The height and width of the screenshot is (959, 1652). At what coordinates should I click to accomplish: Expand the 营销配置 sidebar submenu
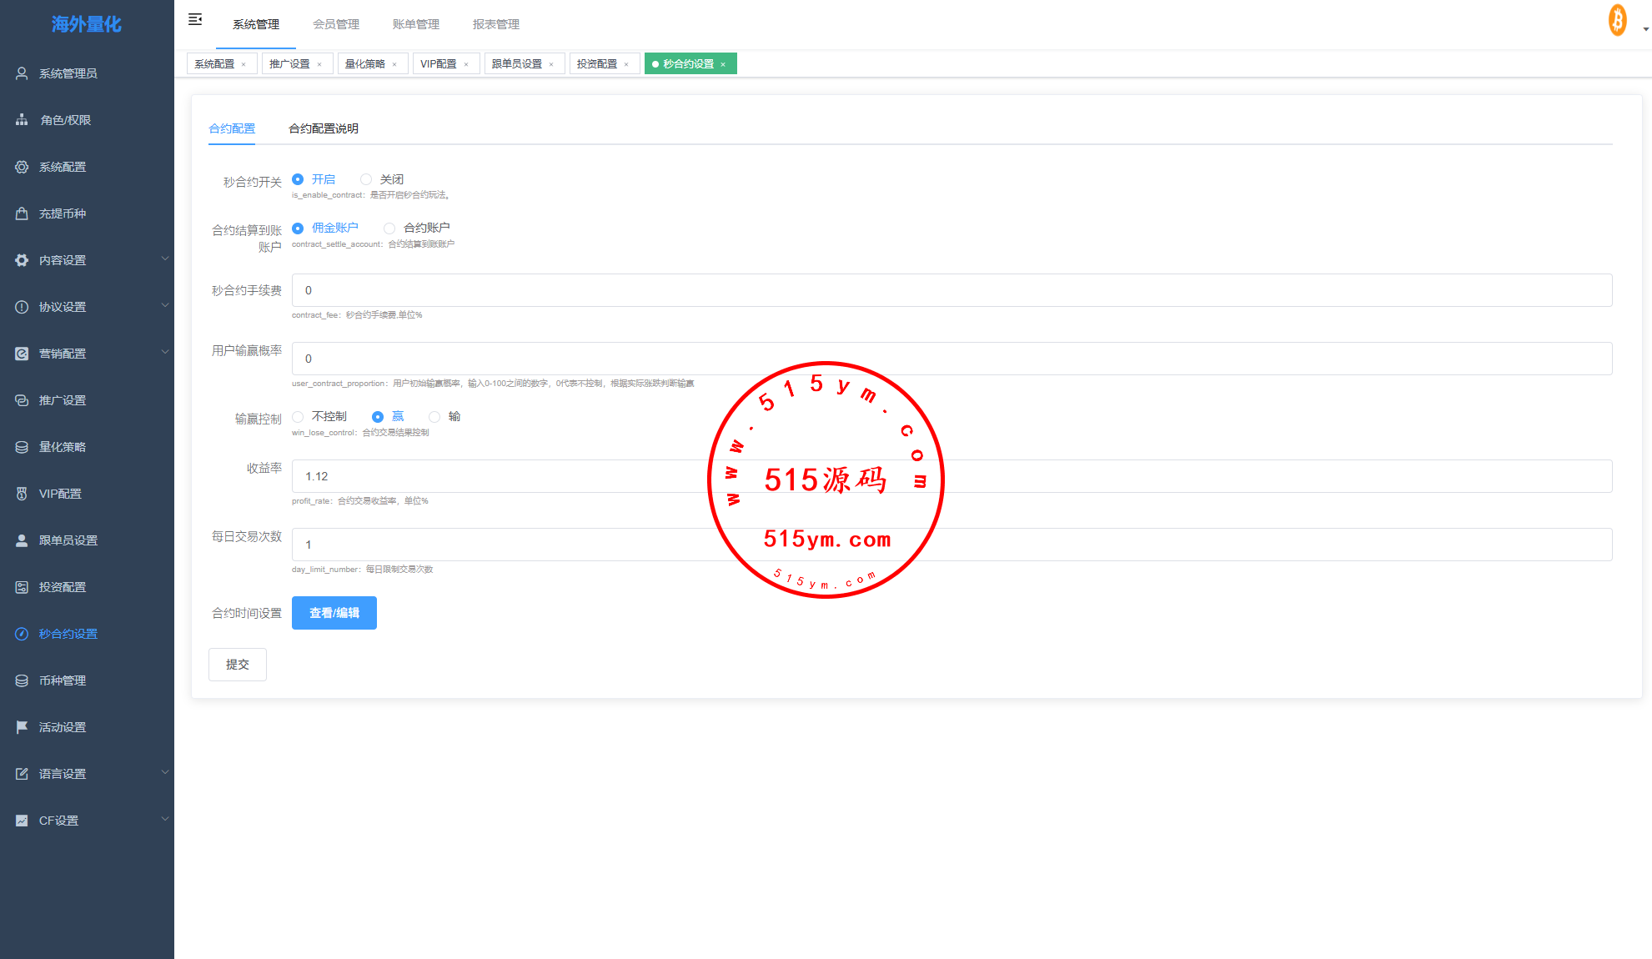click(164, 353)
